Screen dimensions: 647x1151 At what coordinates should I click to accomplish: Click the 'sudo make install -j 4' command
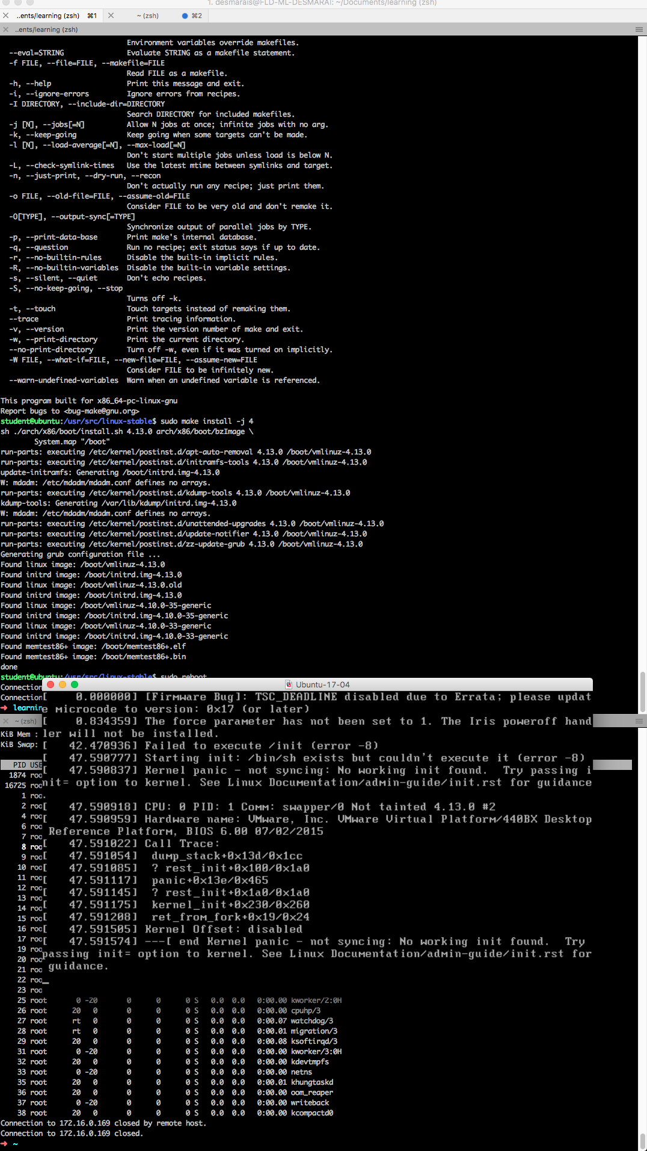tap(207, 421)
